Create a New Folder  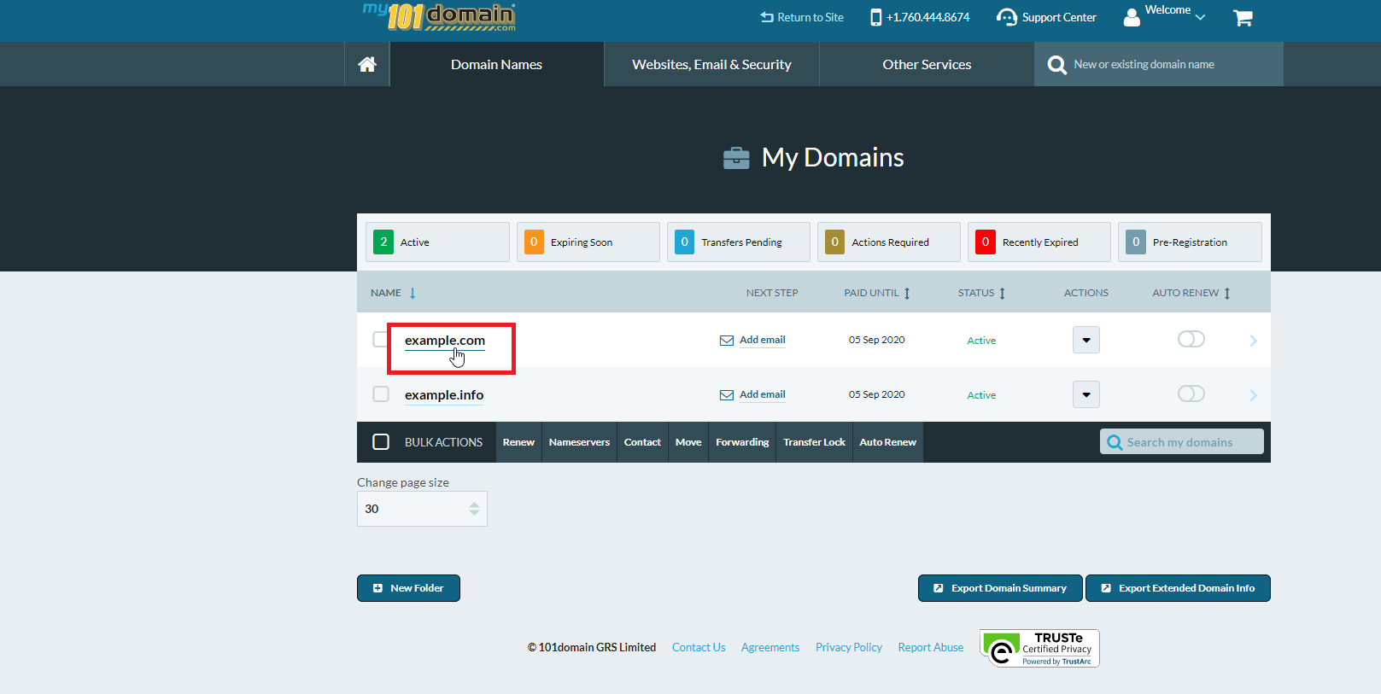pyautogui.click(x=408, y=588)
